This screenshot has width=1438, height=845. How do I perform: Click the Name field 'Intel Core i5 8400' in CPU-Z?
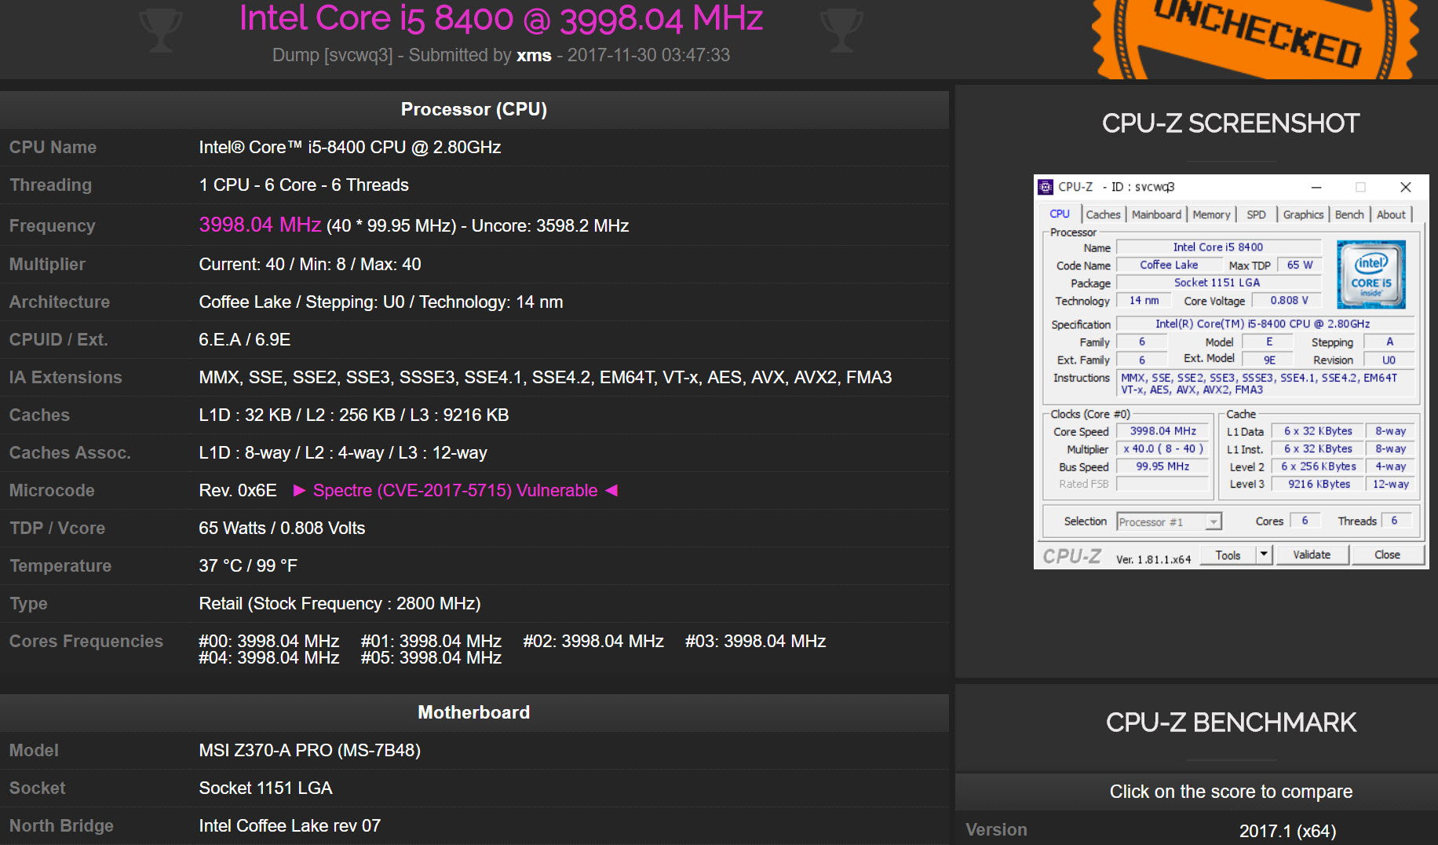tap(1217, 247)
